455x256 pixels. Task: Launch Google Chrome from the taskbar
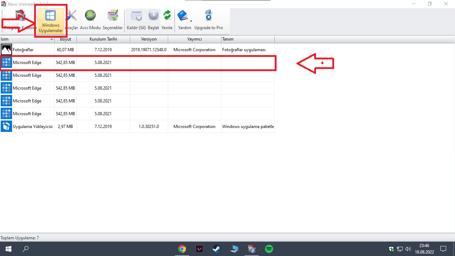(182, 249)
